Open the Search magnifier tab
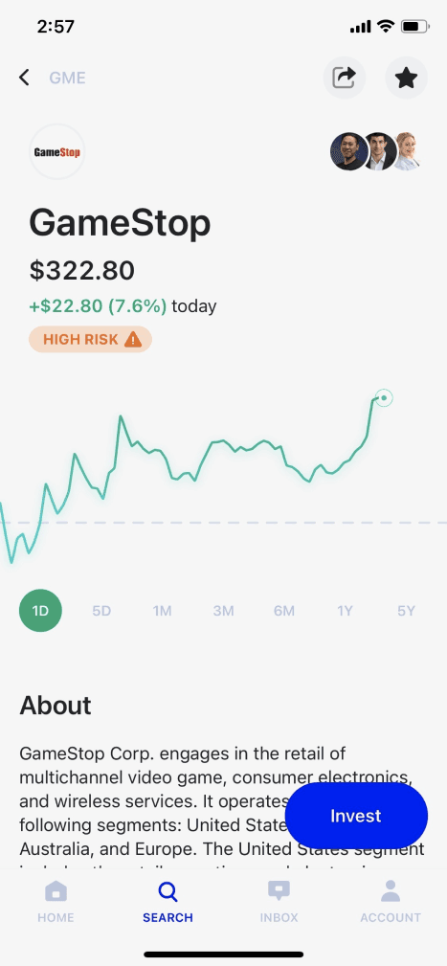 coord(168,890)
